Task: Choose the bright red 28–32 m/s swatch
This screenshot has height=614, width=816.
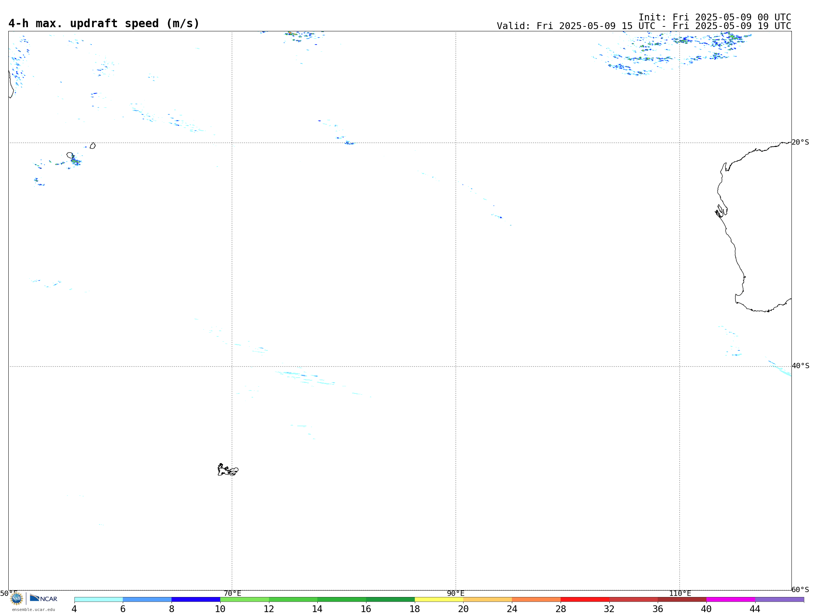Action: pyautogui.click(x=585, y=600)
